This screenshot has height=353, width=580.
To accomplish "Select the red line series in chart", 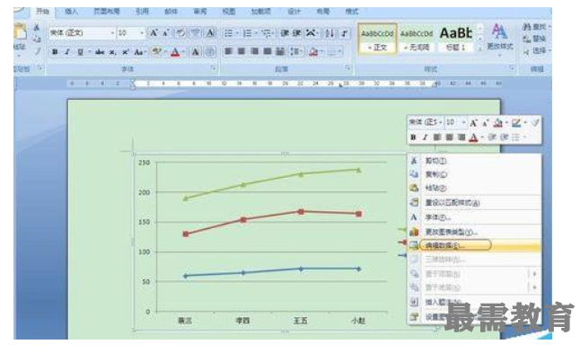I will pyautogui.click(x=272, y=216).
